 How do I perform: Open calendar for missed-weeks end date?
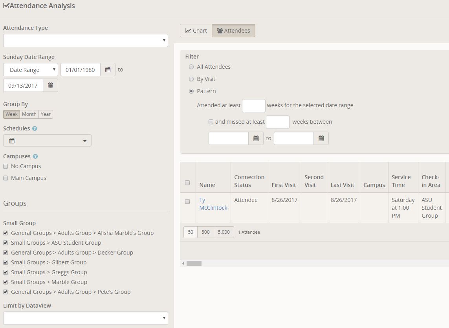[321, 138]
